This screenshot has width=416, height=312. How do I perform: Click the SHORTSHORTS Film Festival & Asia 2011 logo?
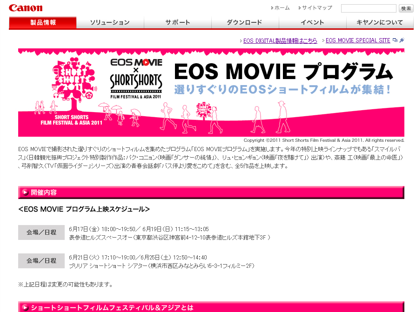tap(136, 86)
